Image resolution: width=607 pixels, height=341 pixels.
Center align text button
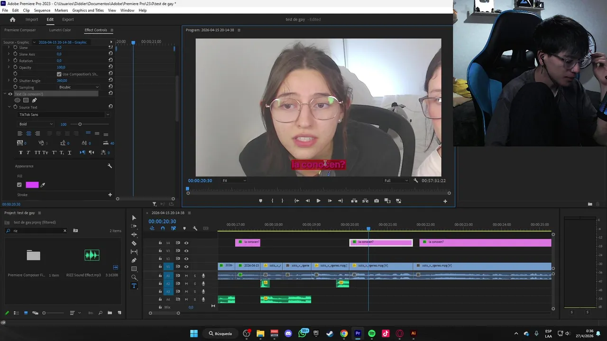(x=28, y=134)
